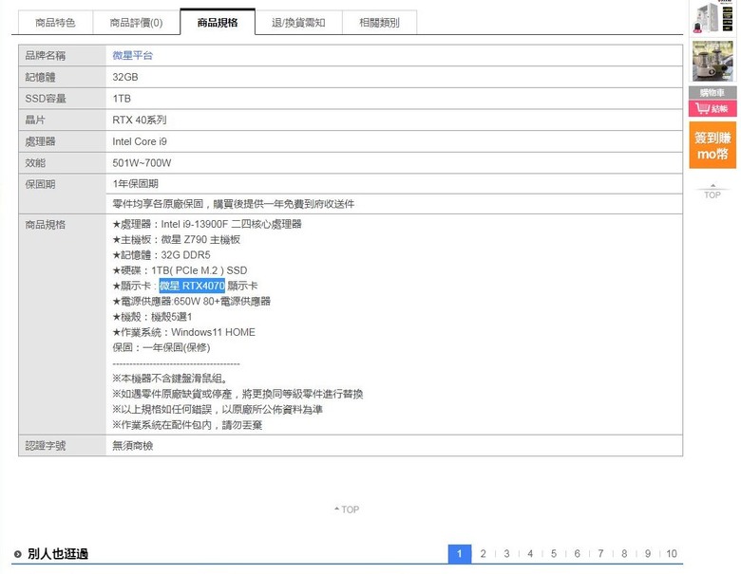Image resolution: width=741 pixels, height=574 pixels.
Task: Open the lantern product thumbnail in the sidebar
Action: [712, 61]
